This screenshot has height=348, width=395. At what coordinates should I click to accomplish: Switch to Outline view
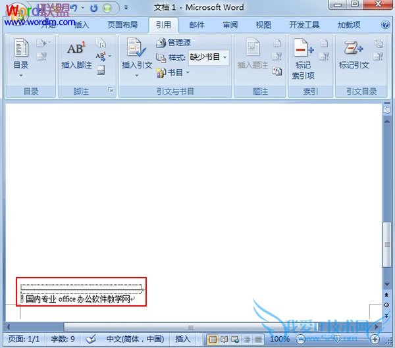247,339
